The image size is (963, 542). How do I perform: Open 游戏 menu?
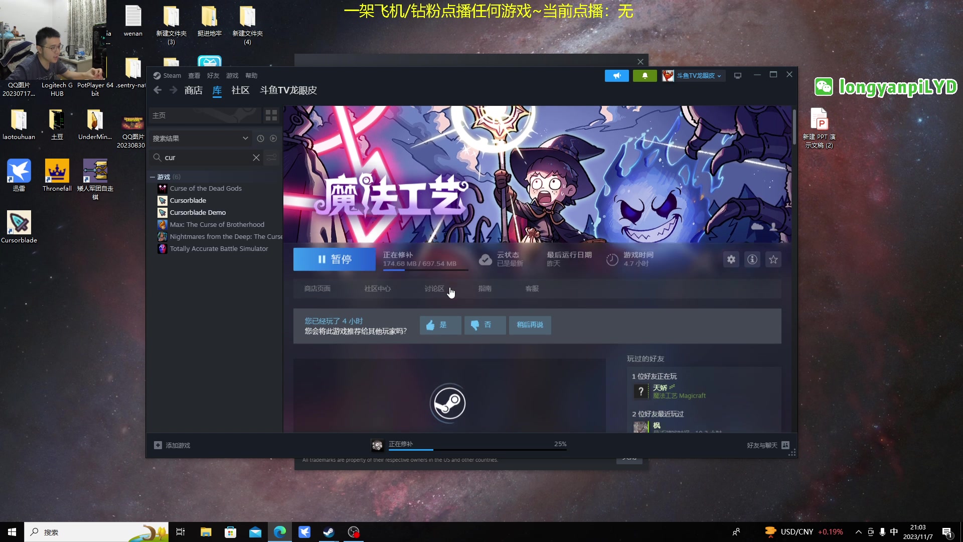coord(232,76)
